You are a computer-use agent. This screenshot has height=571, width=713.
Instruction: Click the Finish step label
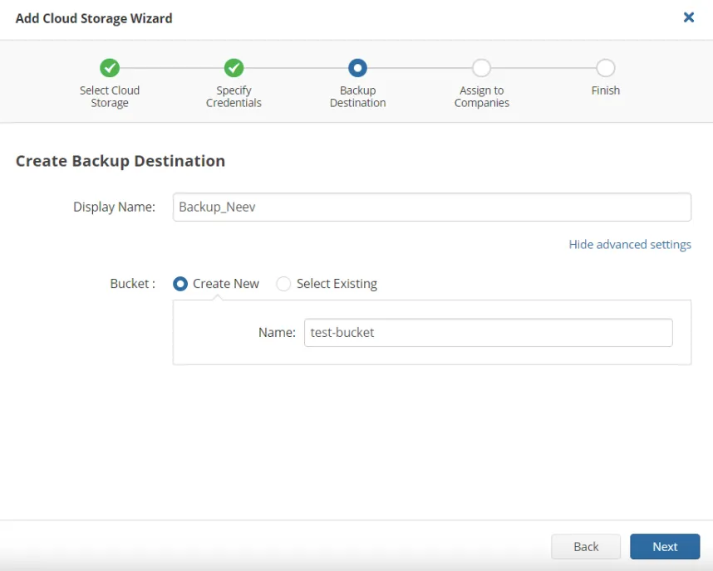(x=606, y=90)
